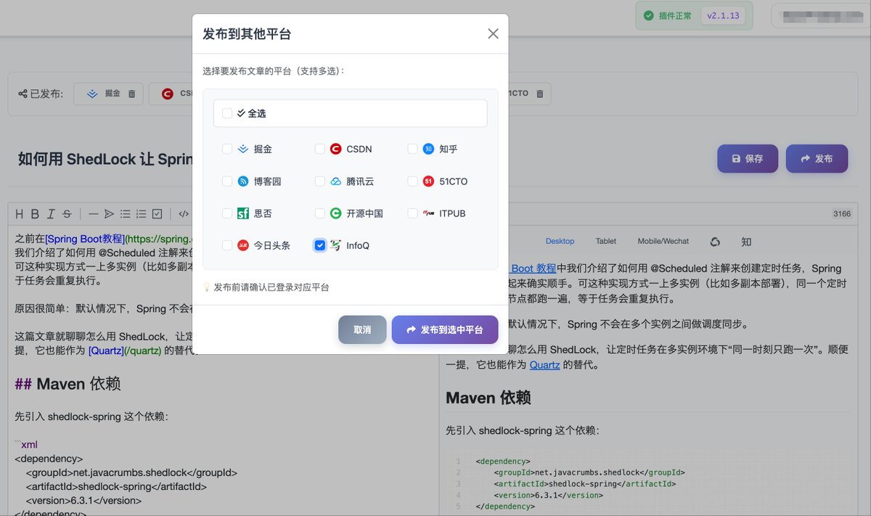
Task: Click the 博客园 RSS logo icon
Action: click(x=243, y=181)
